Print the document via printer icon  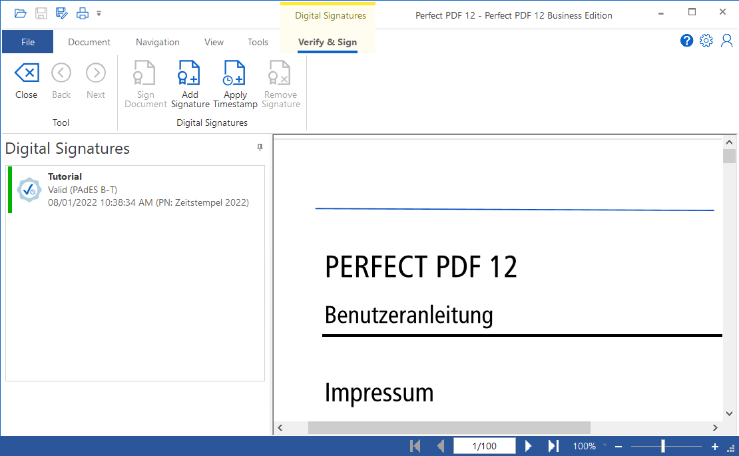[83, 13]
